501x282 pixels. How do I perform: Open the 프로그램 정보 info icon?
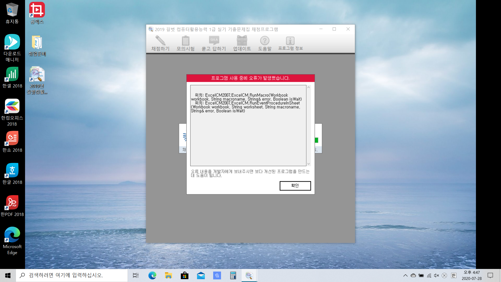tap(290, 43)
